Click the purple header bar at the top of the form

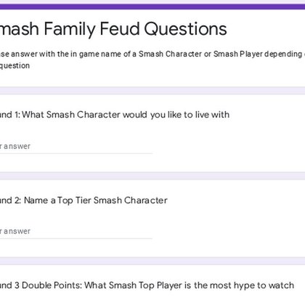[x=152, y=7]
